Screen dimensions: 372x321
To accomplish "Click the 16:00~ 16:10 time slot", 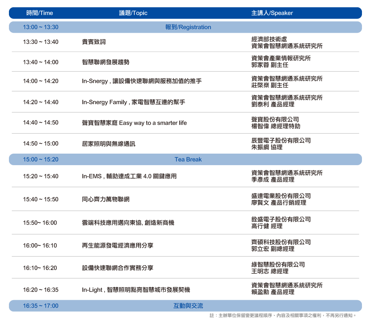I will (x=40, y=245).
